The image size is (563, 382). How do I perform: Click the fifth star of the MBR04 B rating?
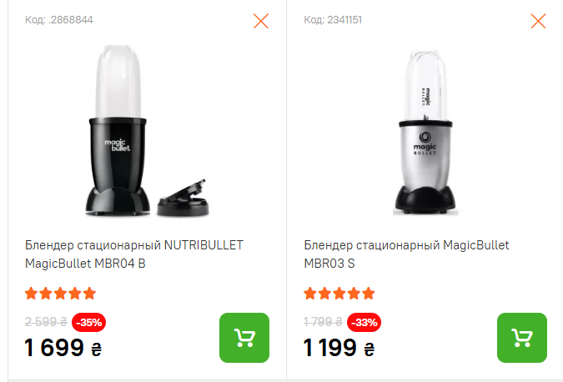[89, 294]
